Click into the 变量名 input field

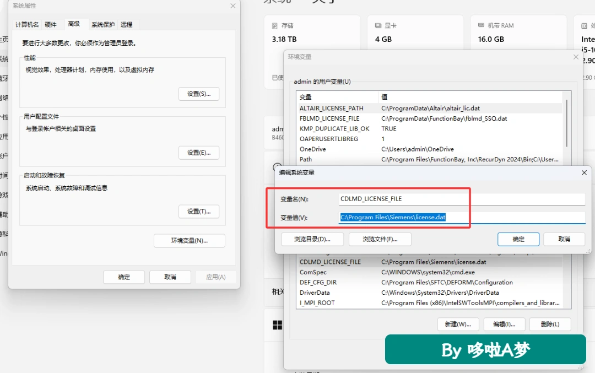point(462,199)
